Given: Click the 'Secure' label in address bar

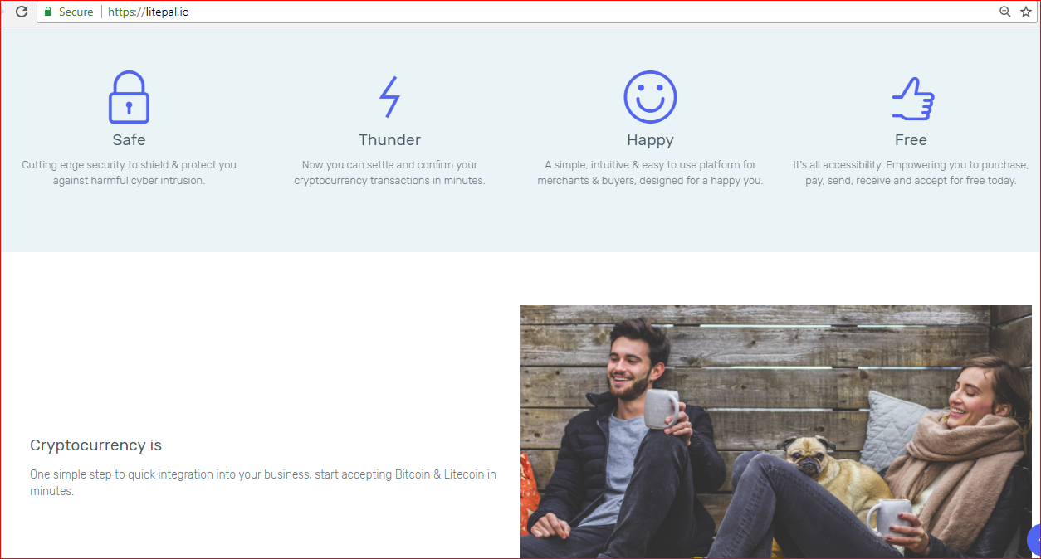Looking at the screenshot, I should pyautogui.click(x=76, y=12).
